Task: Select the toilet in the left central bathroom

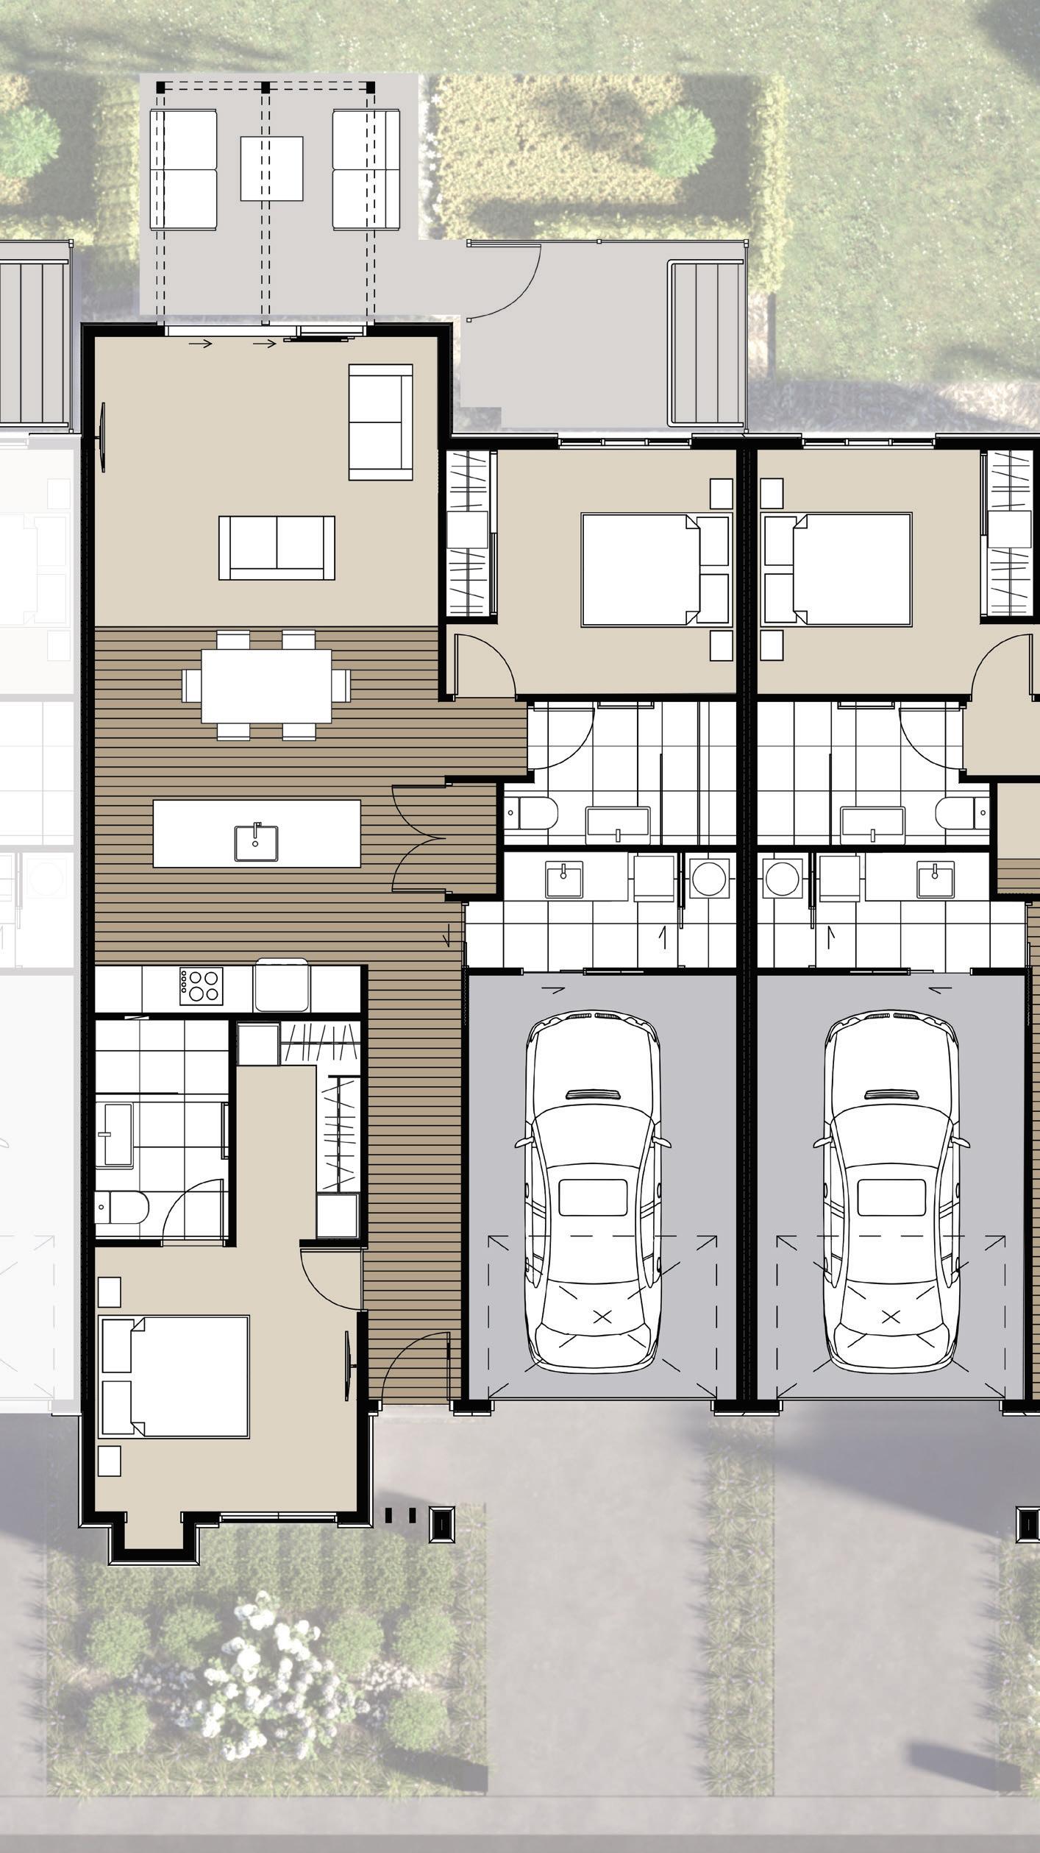Action: tap(531, 813)
